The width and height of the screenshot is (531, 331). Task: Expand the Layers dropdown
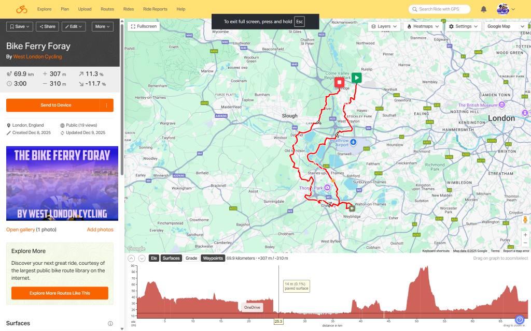click(x=384, y=26)
